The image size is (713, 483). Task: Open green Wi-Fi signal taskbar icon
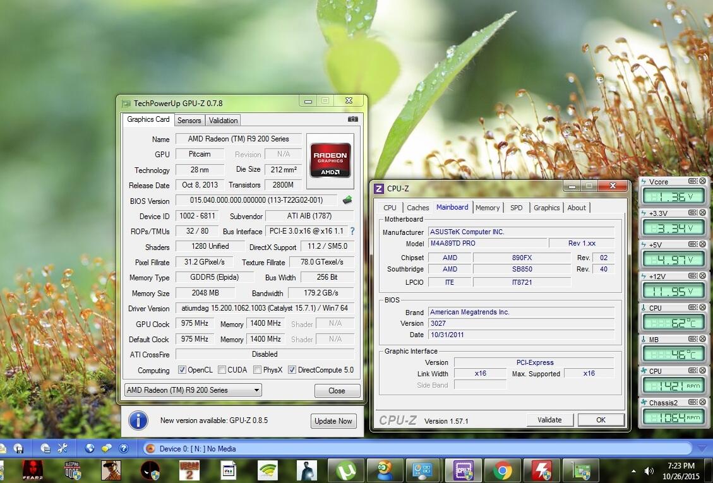coord(268,470)
